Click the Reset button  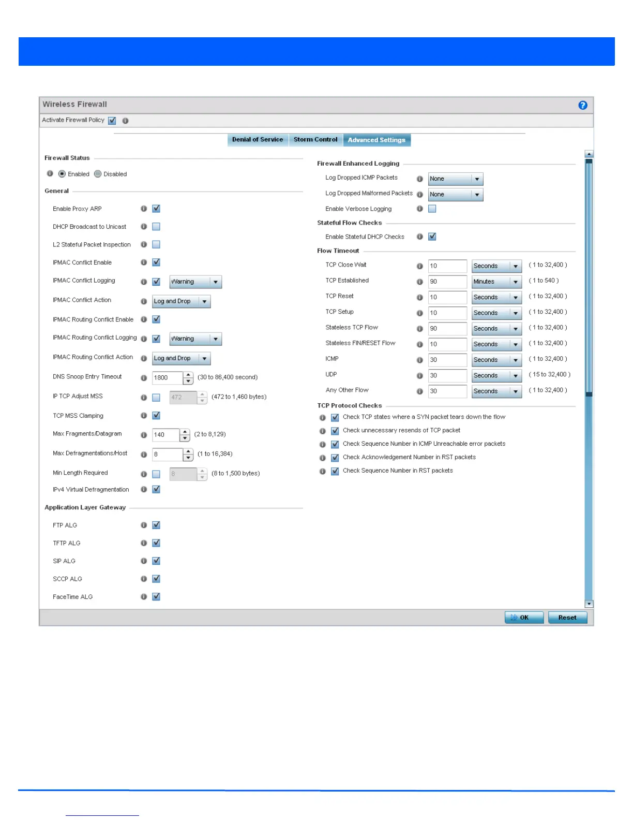click(567, 618)
